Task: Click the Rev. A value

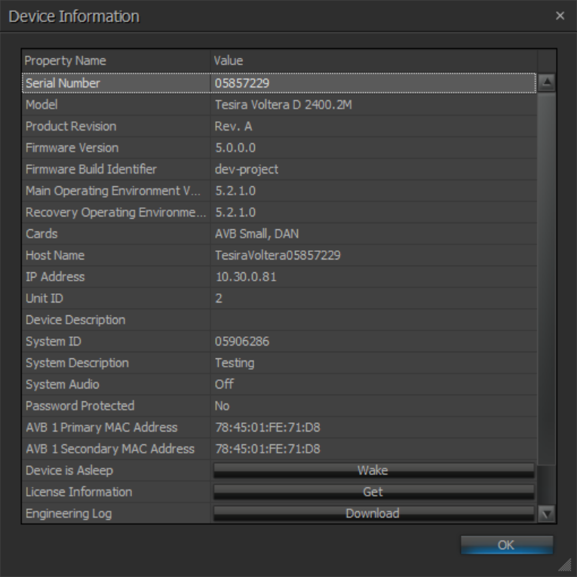Action: point(233,126)
